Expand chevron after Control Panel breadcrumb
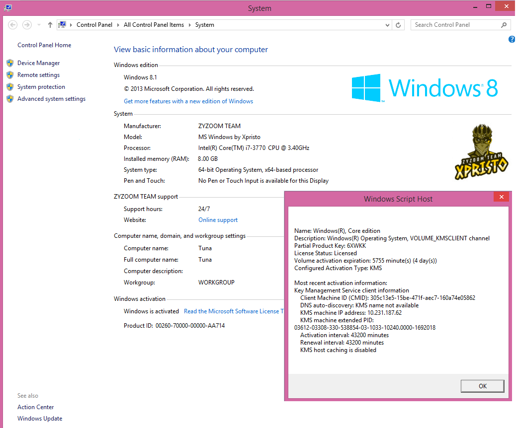The width and height of the screenshot is (516, 428). click(118, 25)
